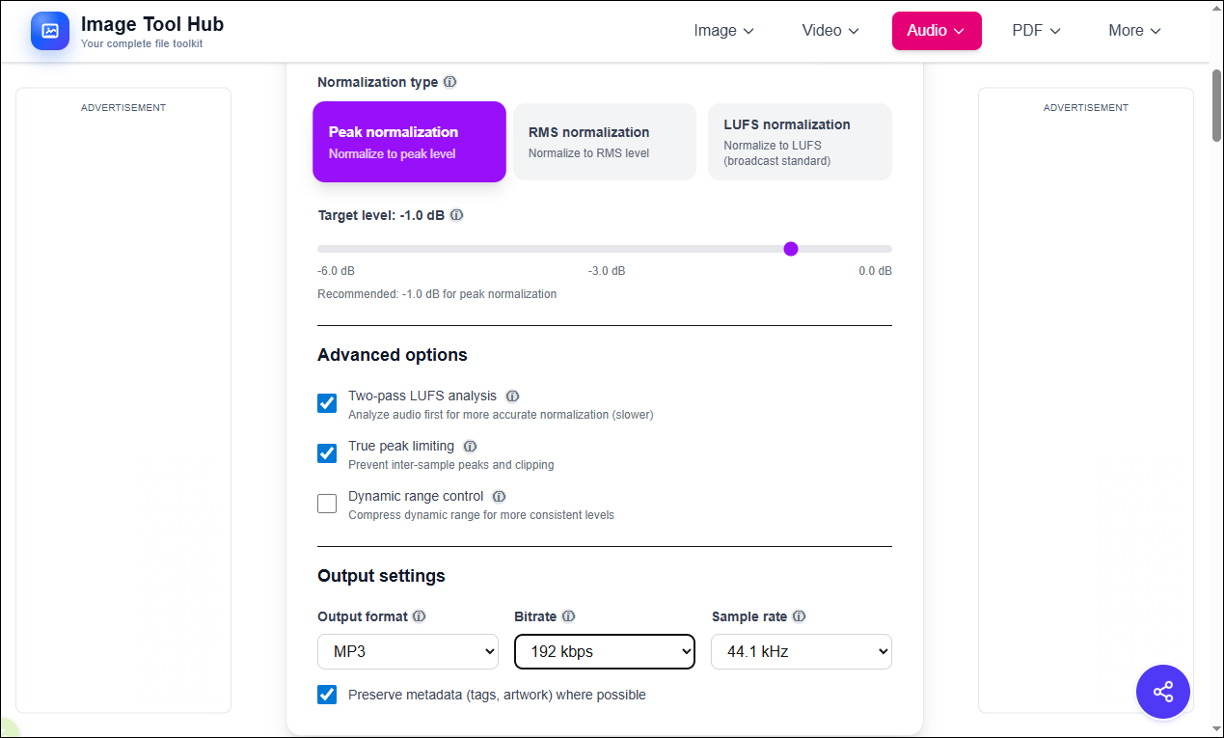Viewport: 1224px width, 738px height.
Task: Uncheck True peak limiting
Action: pos(327,452)
